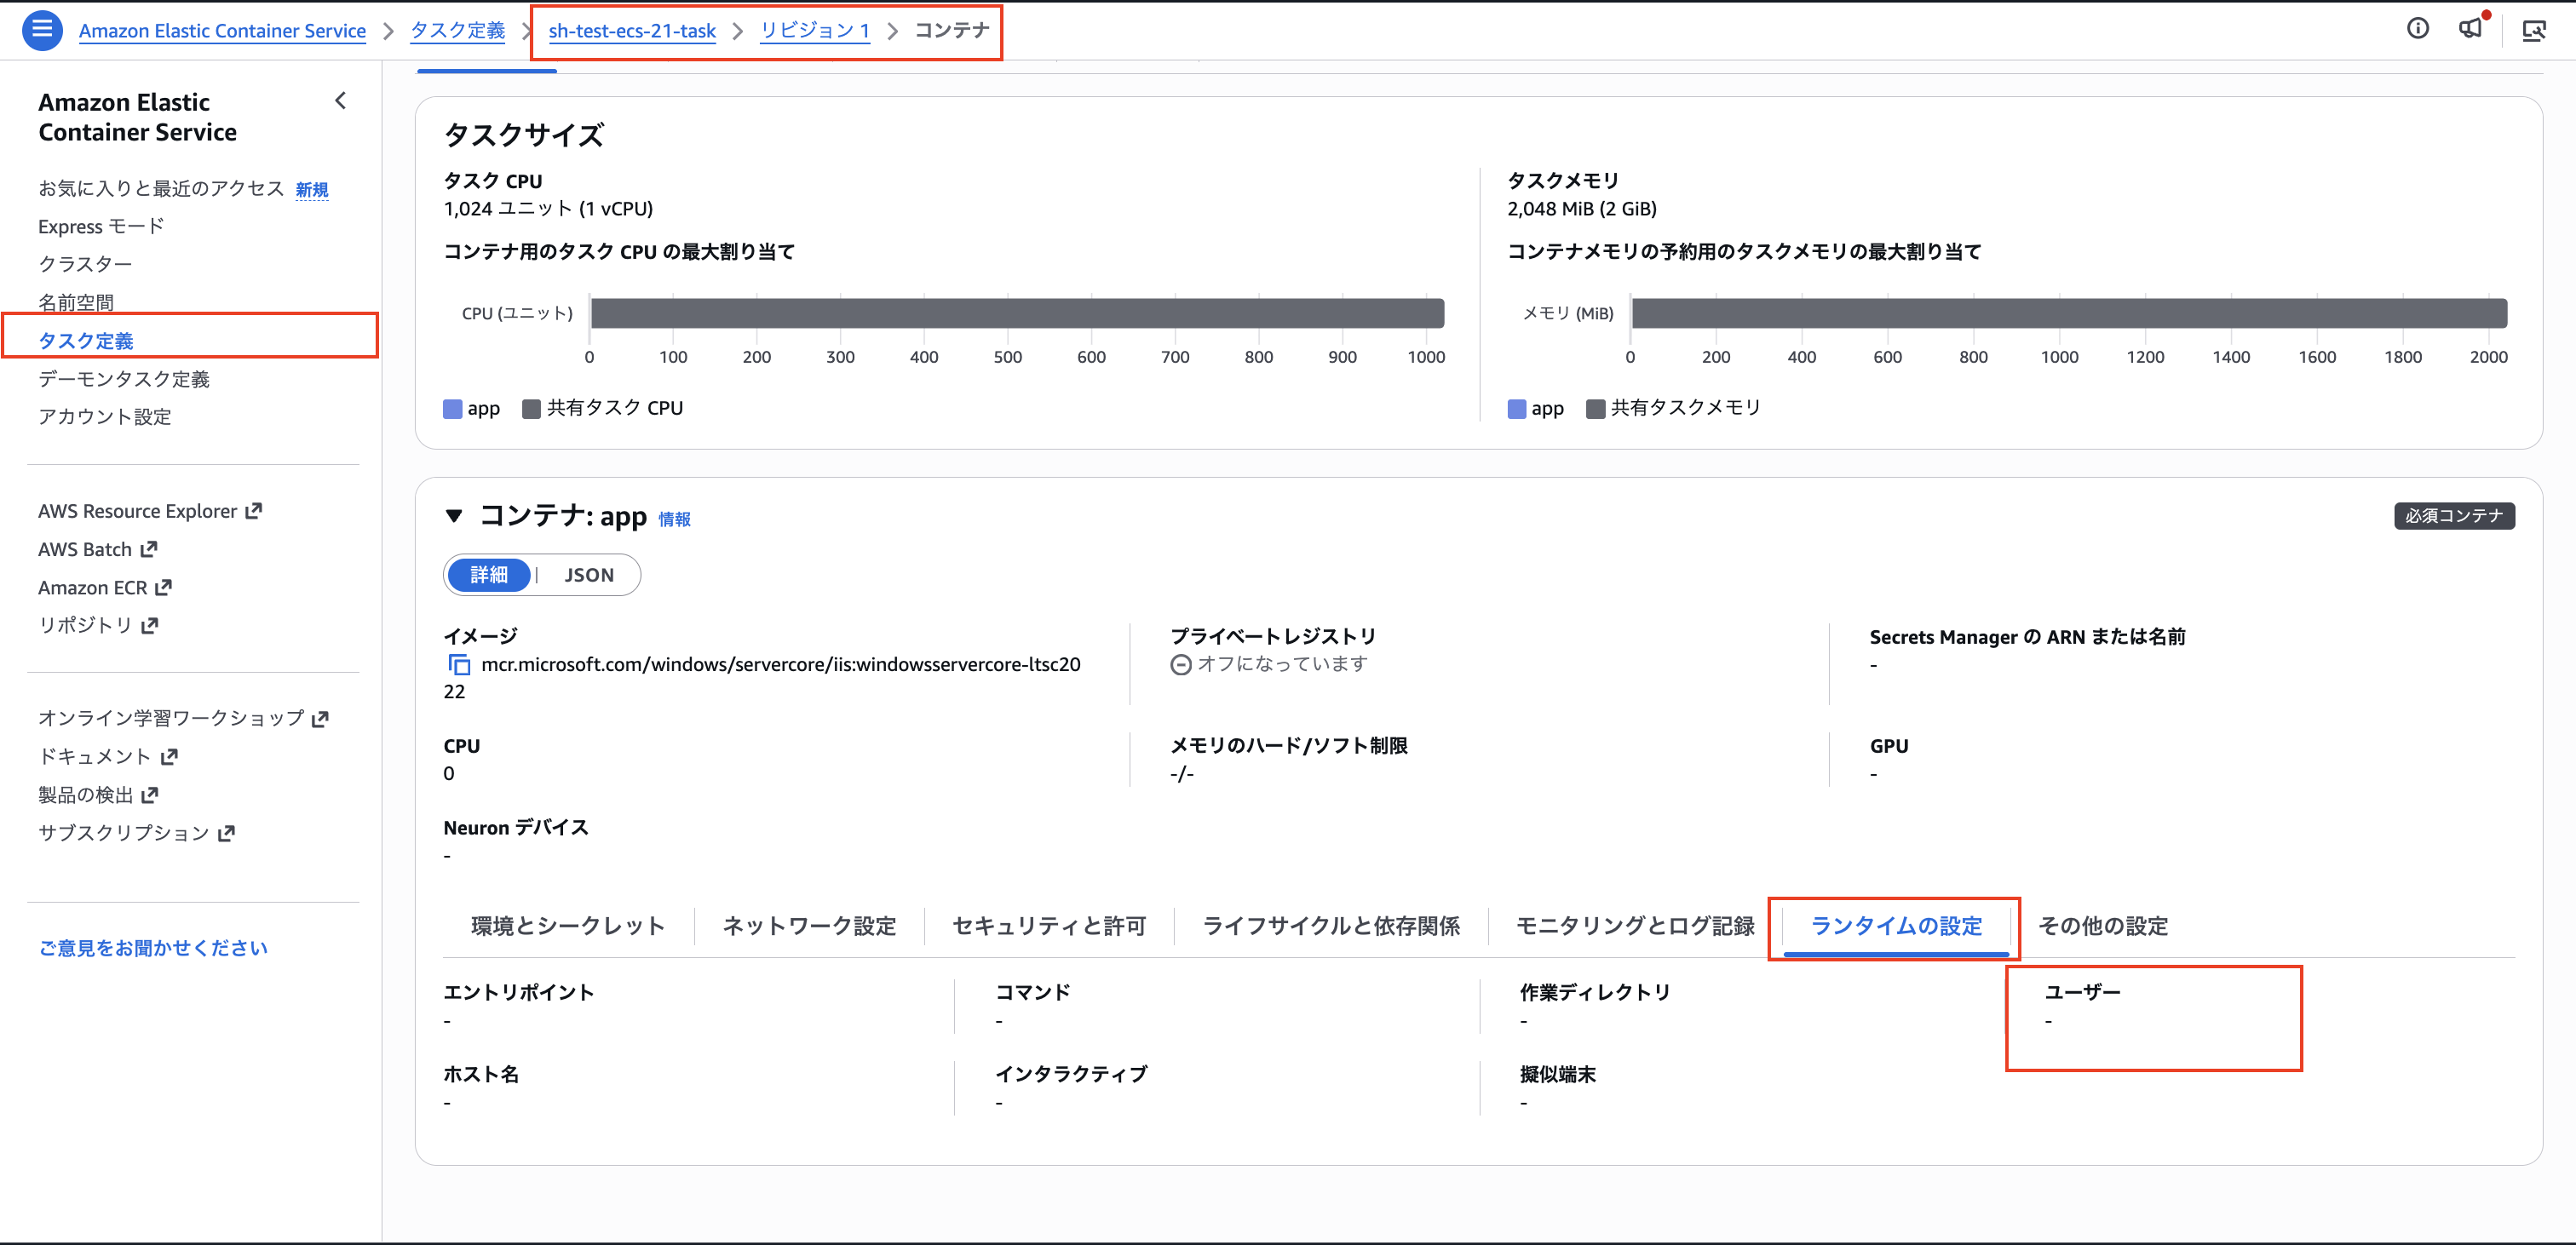
Task: Open リポジトリ external link
Action: [98, 625]
